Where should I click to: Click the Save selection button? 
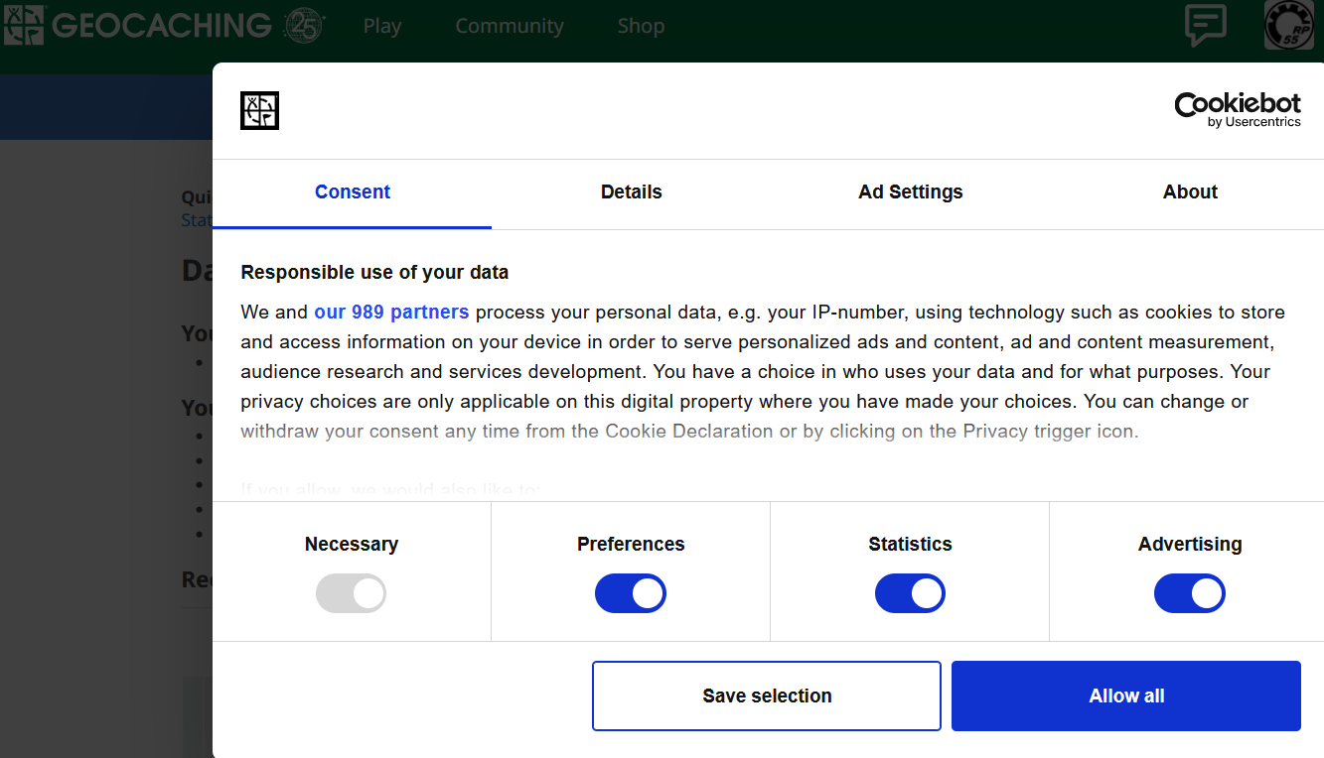point(766,695)
